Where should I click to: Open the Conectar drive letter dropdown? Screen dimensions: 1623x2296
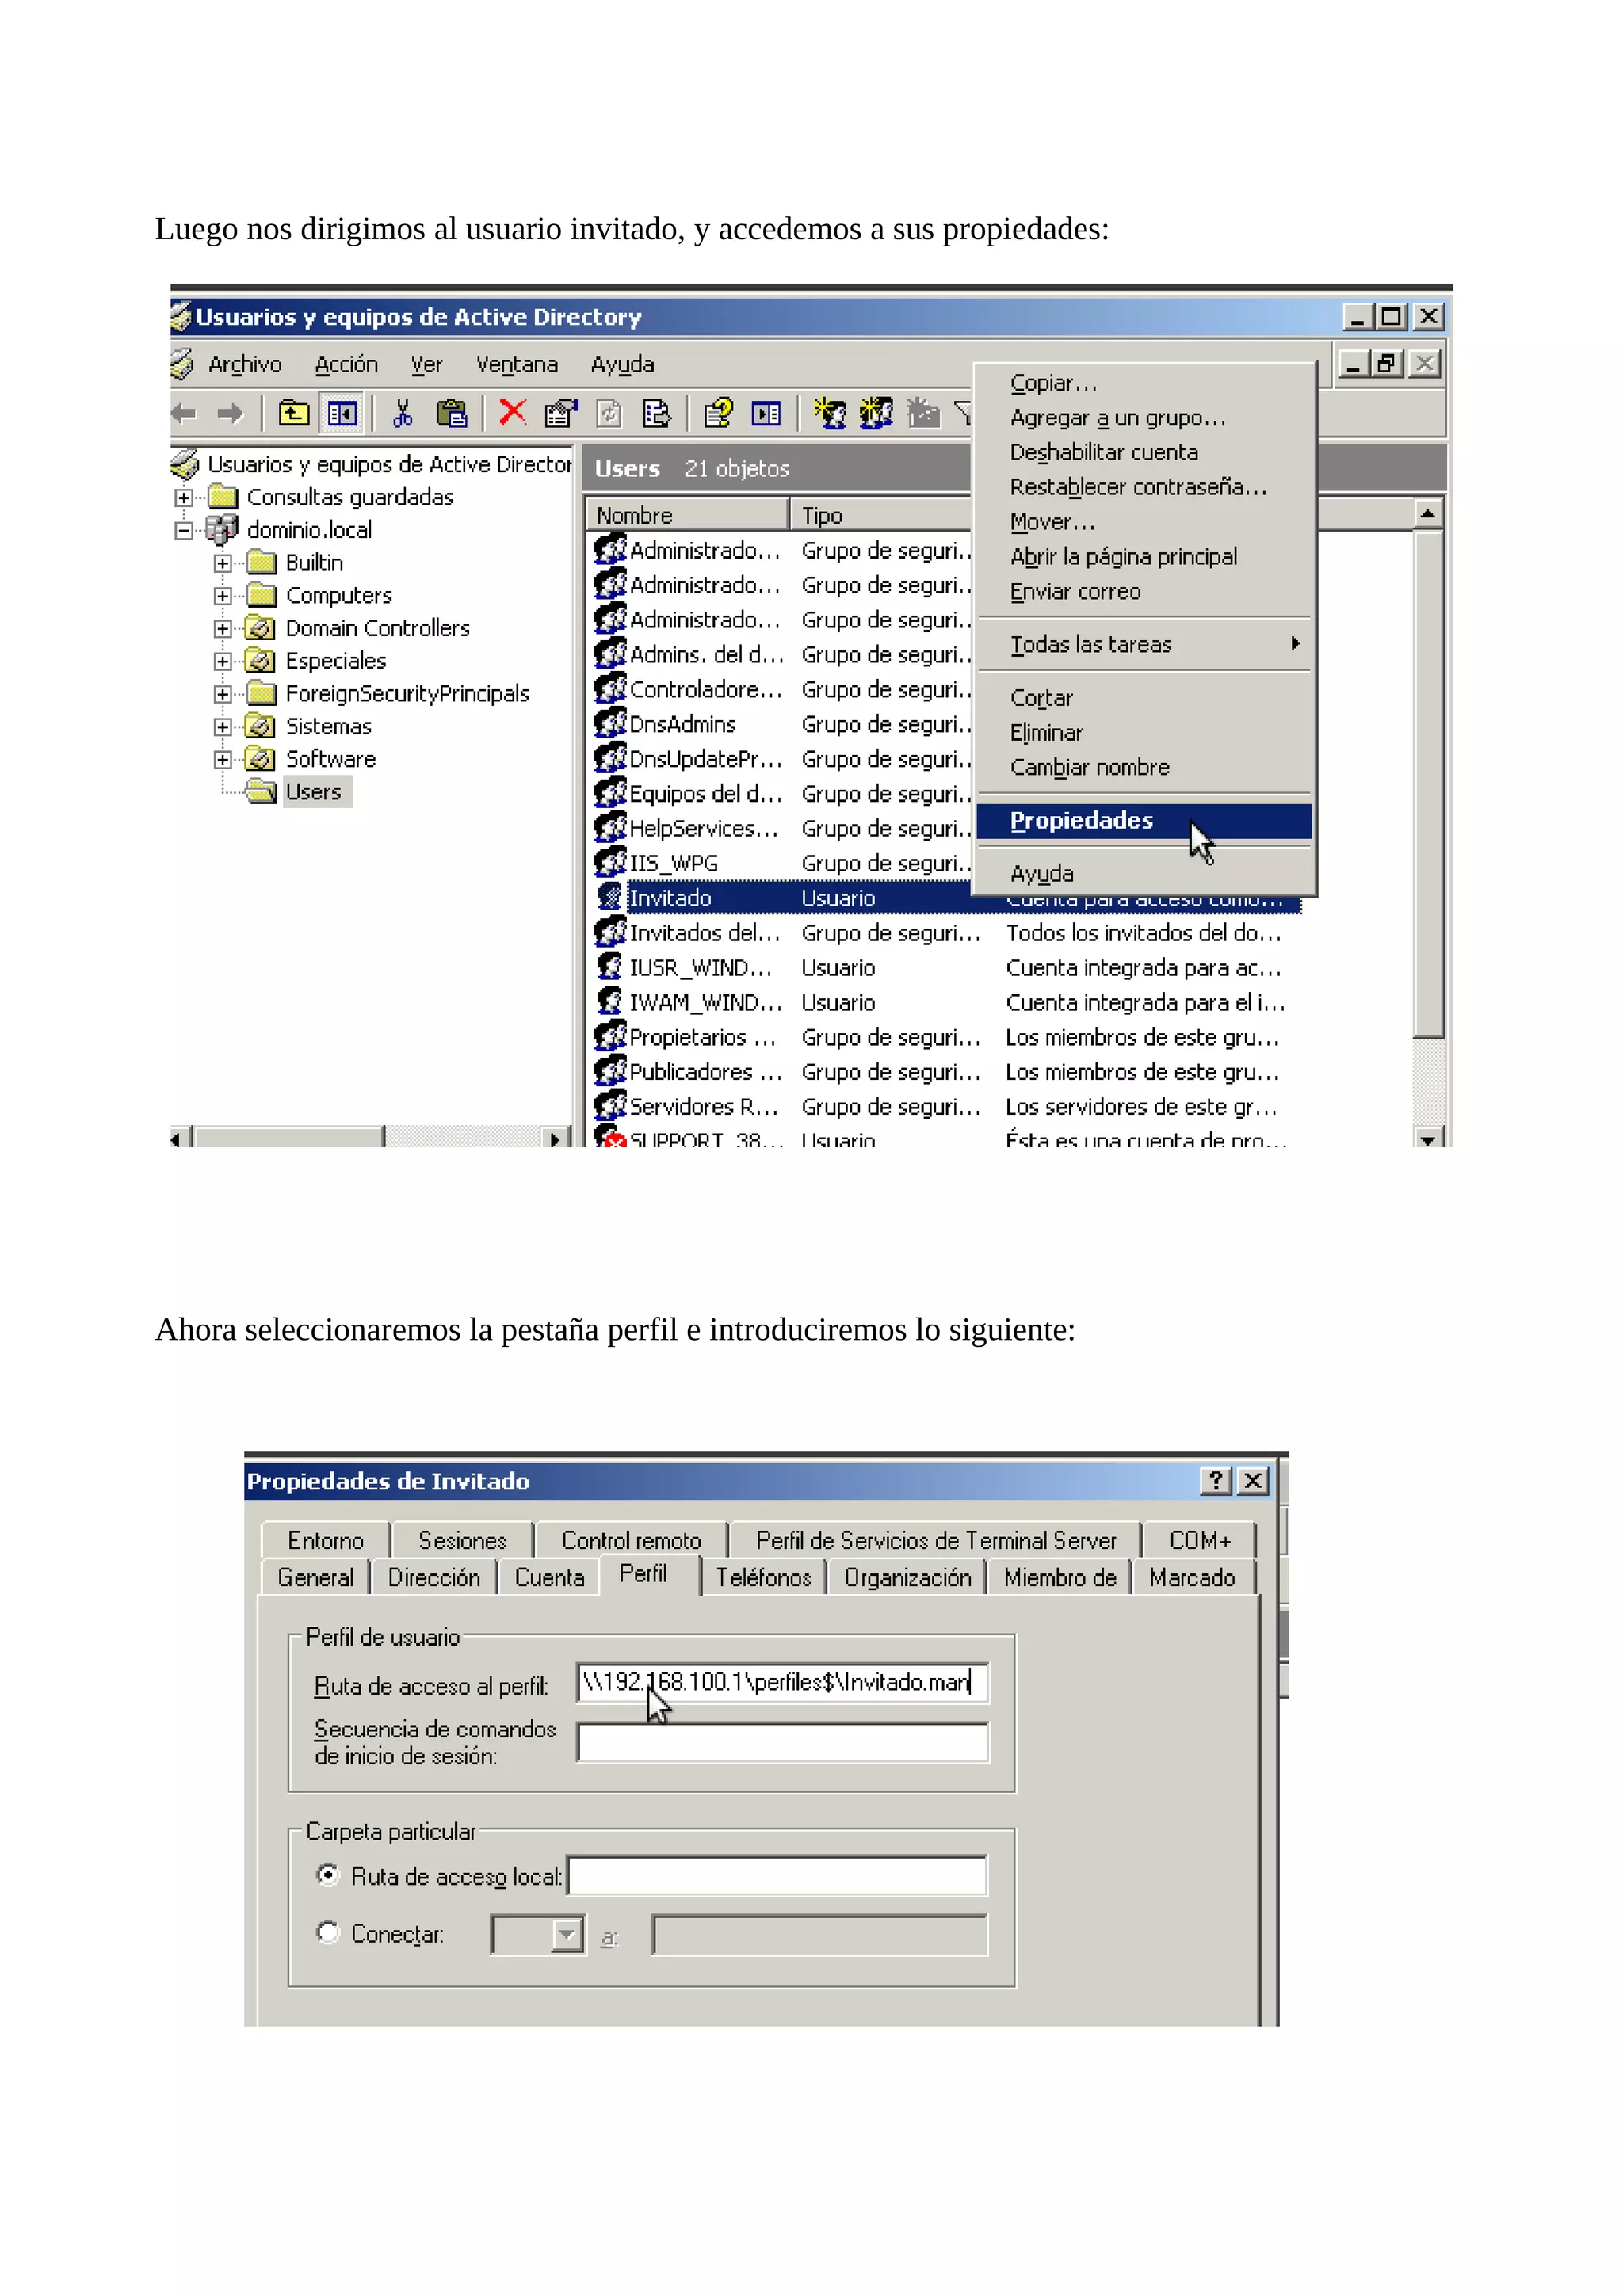pyautogui.click(x=567, y=1934)
